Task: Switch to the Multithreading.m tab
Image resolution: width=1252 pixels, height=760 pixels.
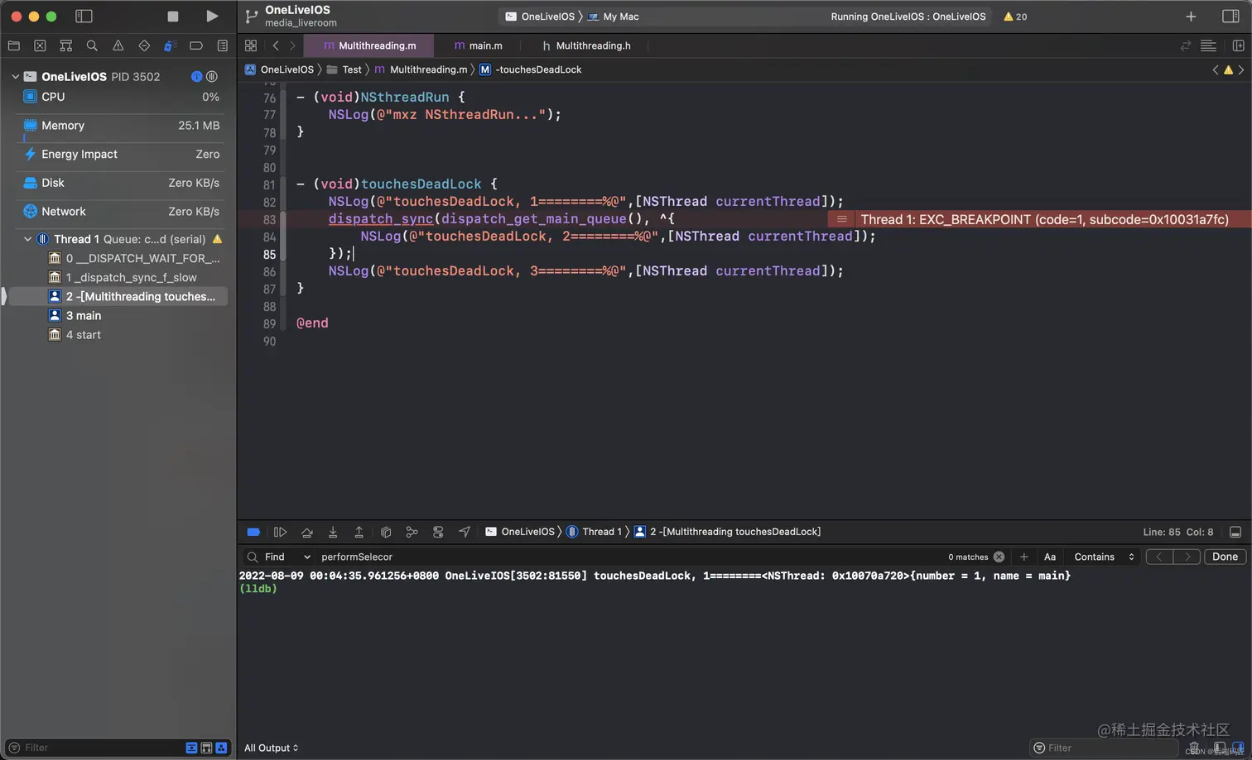Action: (369, 45)
